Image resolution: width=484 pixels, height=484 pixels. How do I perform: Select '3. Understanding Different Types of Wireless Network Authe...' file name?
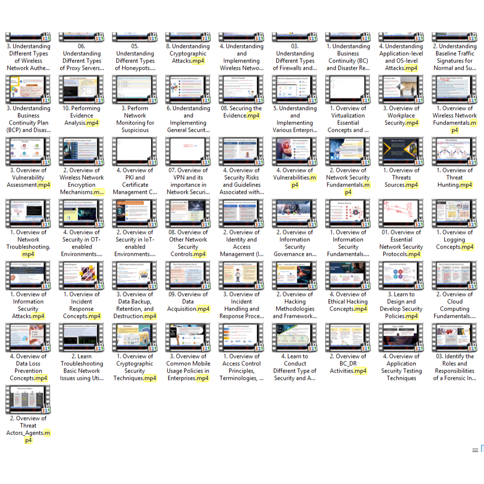coord(29,57)
